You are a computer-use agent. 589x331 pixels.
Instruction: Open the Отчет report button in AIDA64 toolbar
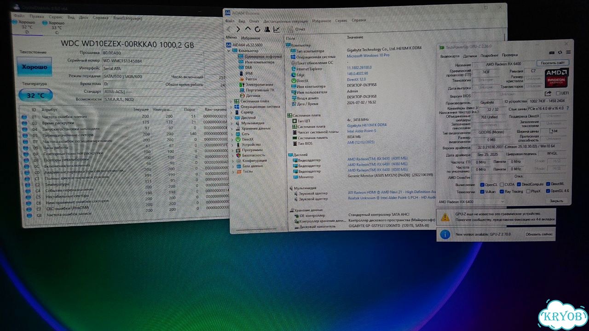[x=296, y=29]
